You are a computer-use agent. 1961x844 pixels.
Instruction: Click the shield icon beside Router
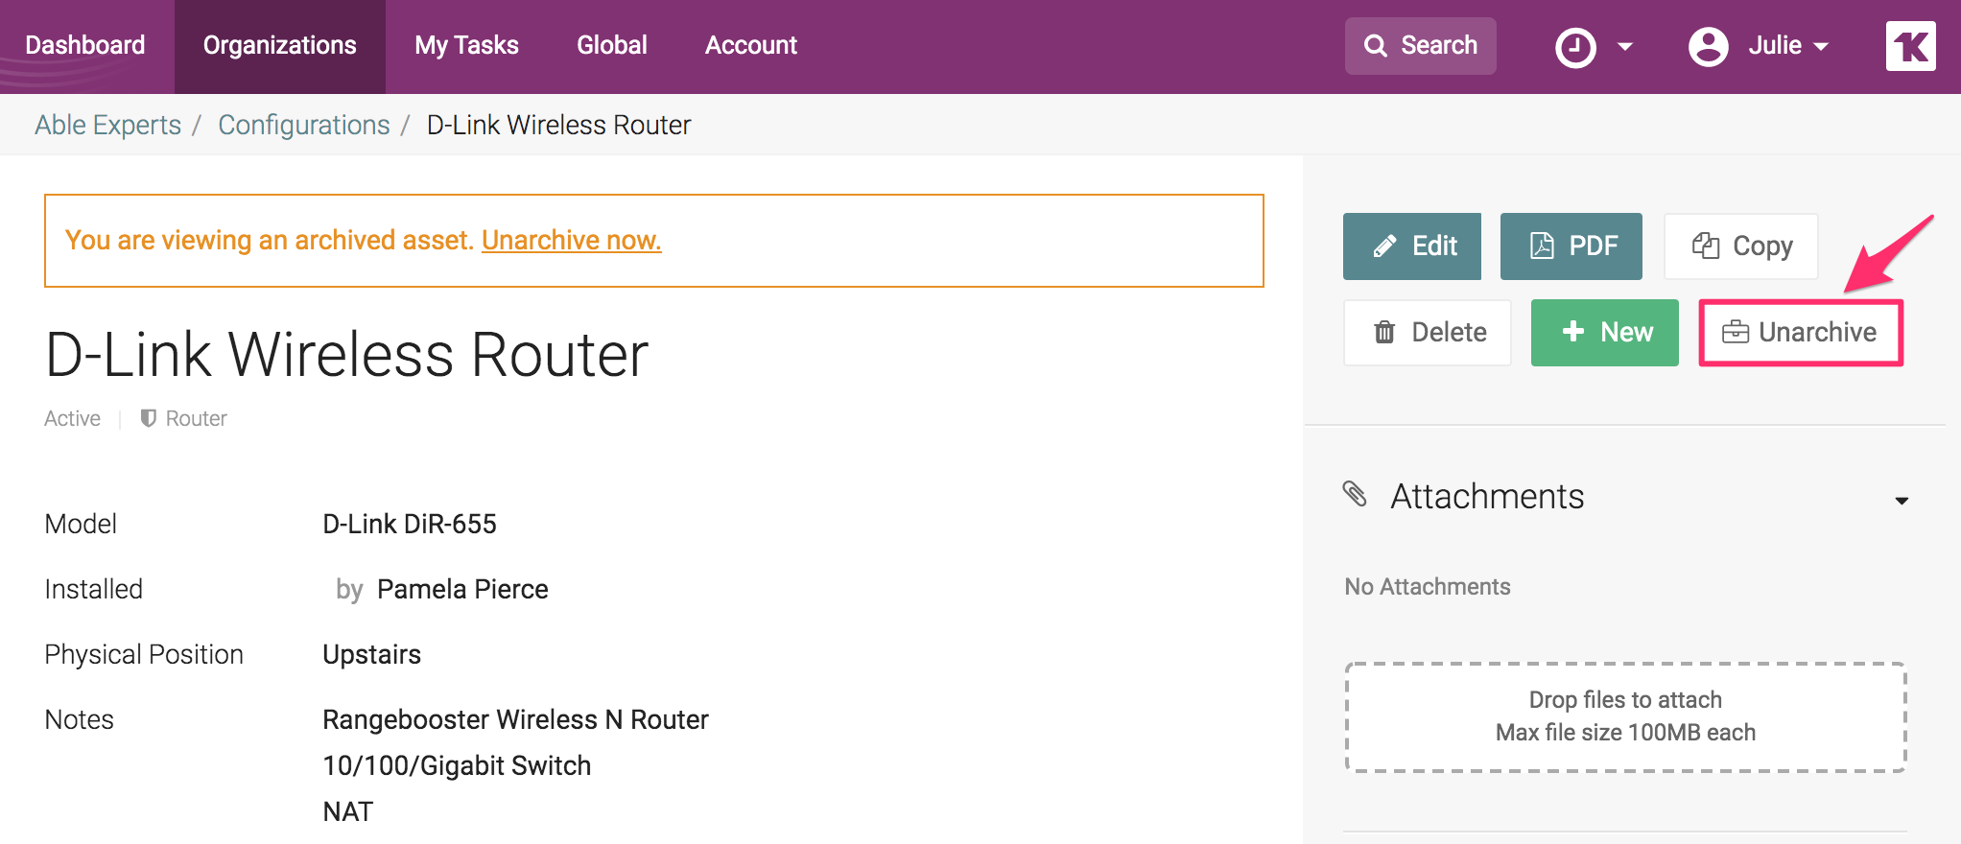pos(148,418)
